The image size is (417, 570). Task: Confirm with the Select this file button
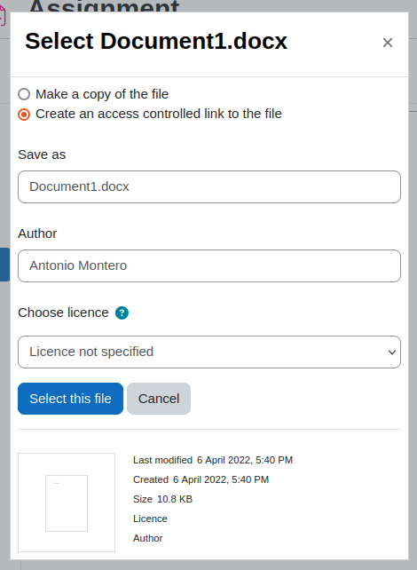70,399
